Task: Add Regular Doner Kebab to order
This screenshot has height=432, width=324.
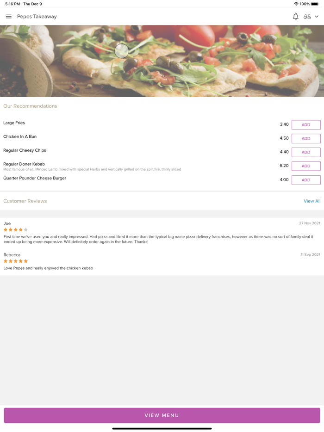Action: tap(305, 166)
